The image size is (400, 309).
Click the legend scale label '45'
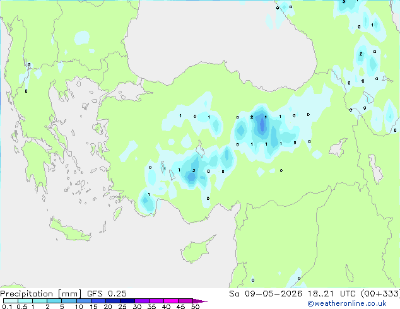pos(180,306)
